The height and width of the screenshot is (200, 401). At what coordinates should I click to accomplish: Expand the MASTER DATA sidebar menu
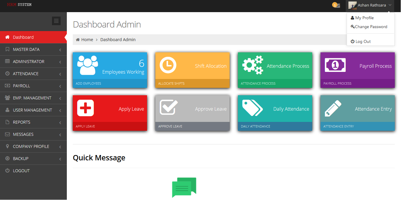click(33, 49)
